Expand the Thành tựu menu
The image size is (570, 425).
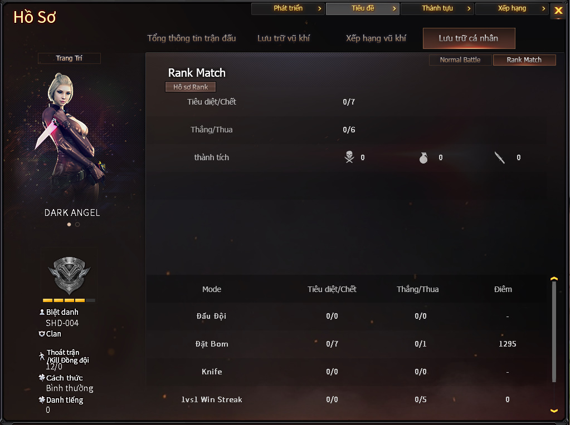[437, 8]
